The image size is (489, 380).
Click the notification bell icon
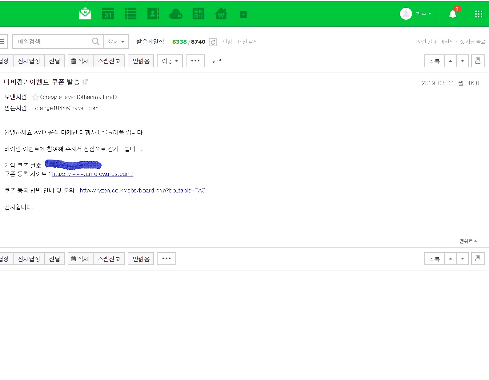tap(453, 14)
